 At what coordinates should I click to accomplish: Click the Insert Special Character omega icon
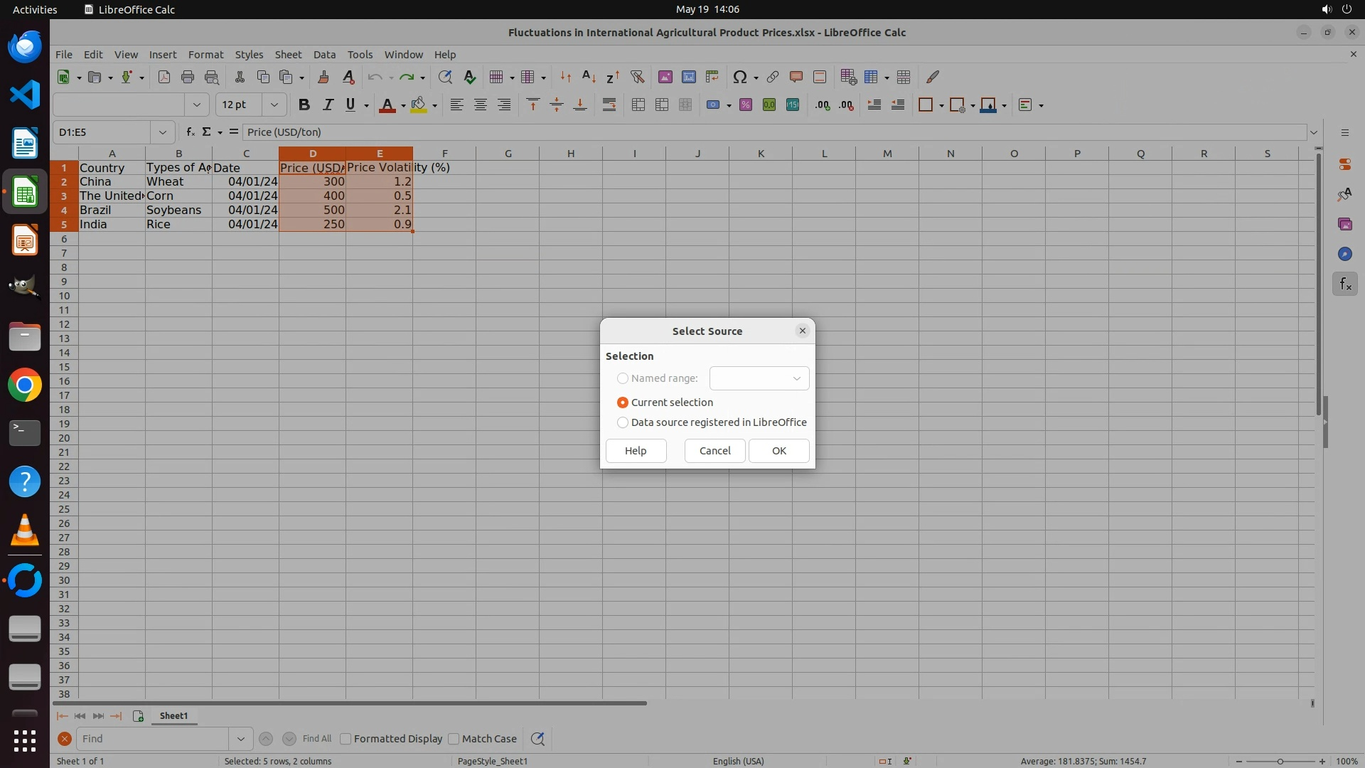(739, 77)
